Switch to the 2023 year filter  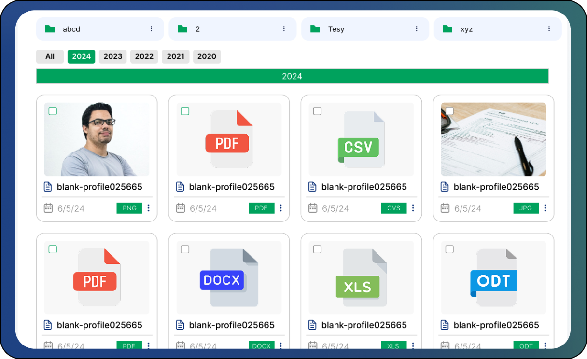113,56
